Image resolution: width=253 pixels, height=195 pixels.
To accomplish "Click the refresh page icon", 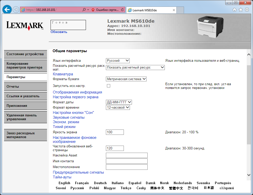I will (x=122, y=10).
